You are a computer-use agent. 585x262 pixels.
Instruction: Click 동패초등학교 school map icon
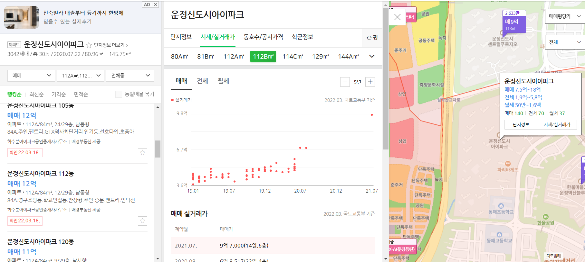501,206
